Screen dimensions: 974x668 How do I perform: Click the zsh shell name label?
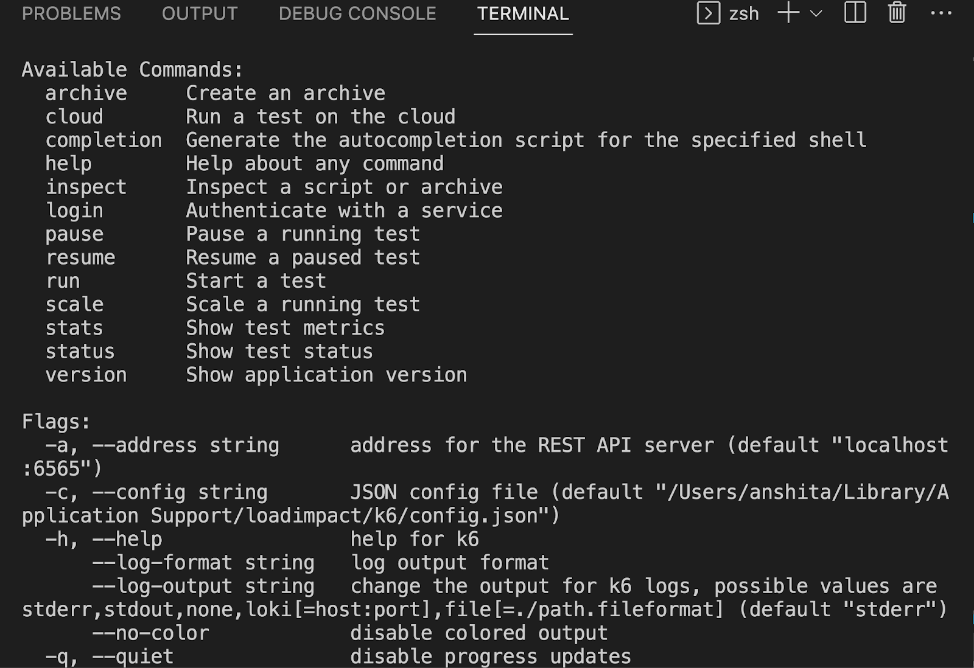coord(744,13)
